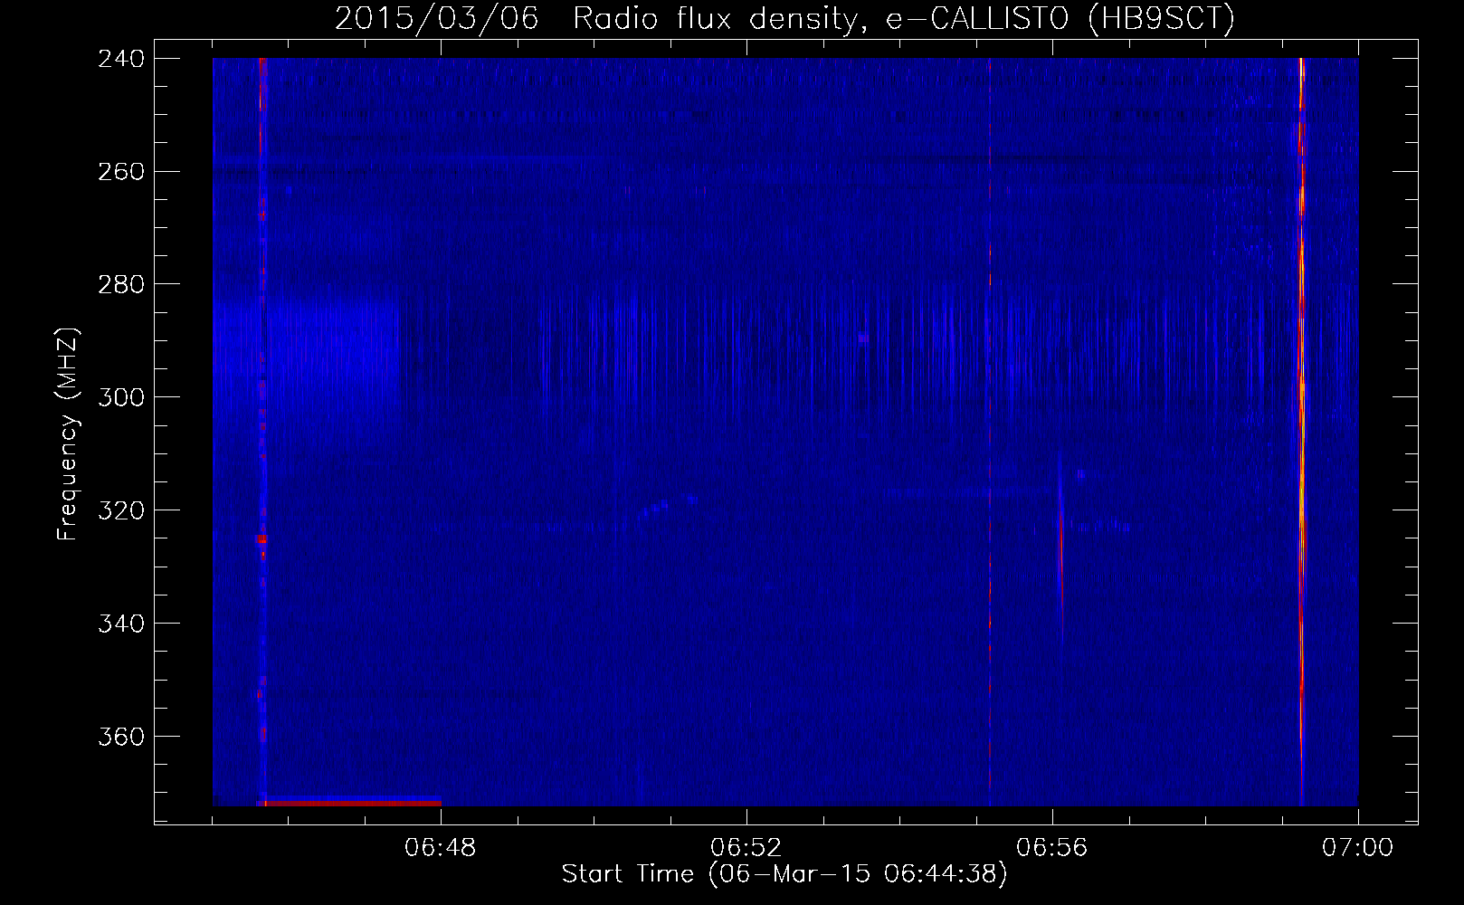This screenshot has height=905, width=1464.
Task: Click the faint vertical streak just after 06:56
Action: click(1060, 548)
